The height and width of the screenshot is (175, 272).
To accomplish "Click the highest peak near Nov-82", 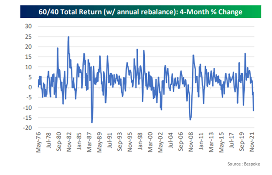I will [x=68, y=37].
